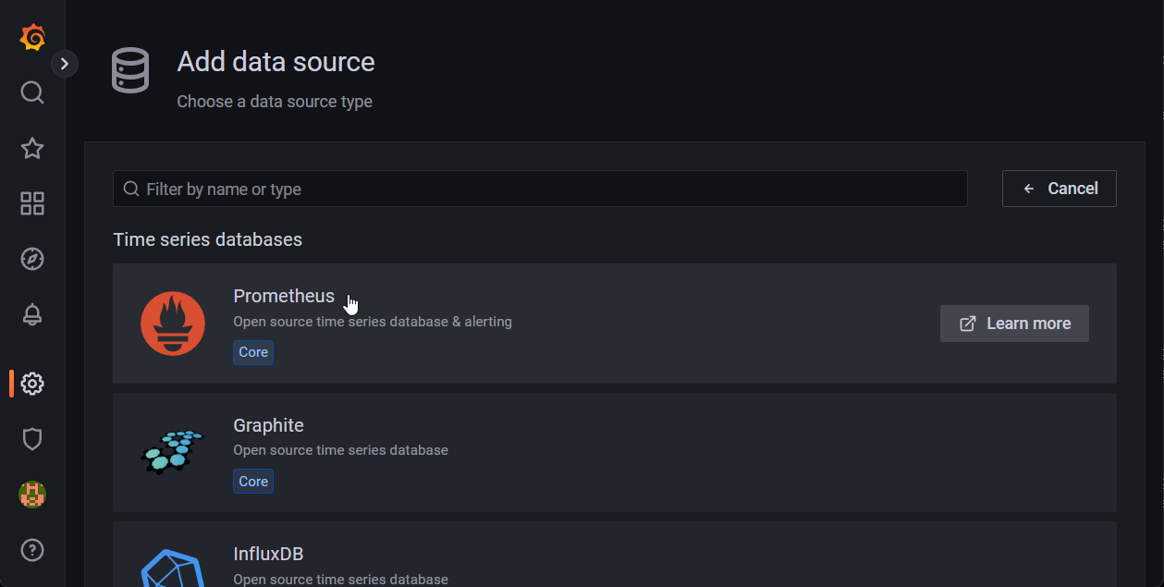Open the search dashboards magnifier icon

pos(32,92)
